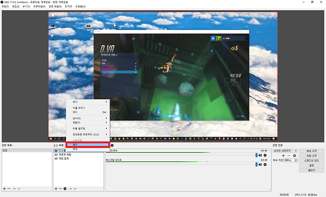Open the 프로파일(P) menu
The width and height of the screenshot is (326, 197).
[39, 7]
